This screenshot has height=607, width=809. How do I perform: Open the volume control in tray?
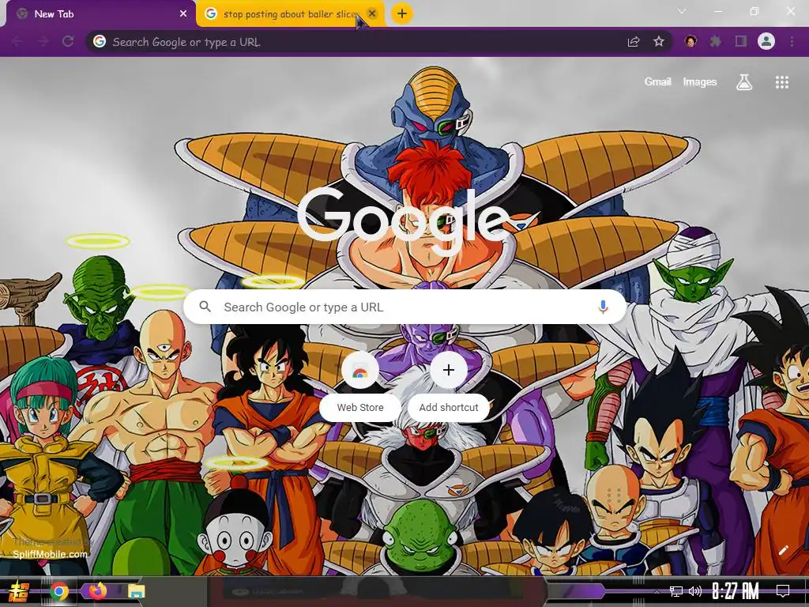(x=695, y=591)
